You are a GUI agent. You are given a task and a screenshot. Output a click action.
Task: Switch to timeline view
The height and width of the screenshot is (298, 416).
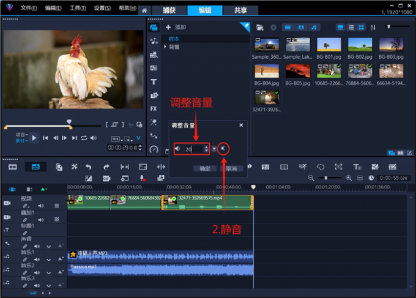(35, 167)
